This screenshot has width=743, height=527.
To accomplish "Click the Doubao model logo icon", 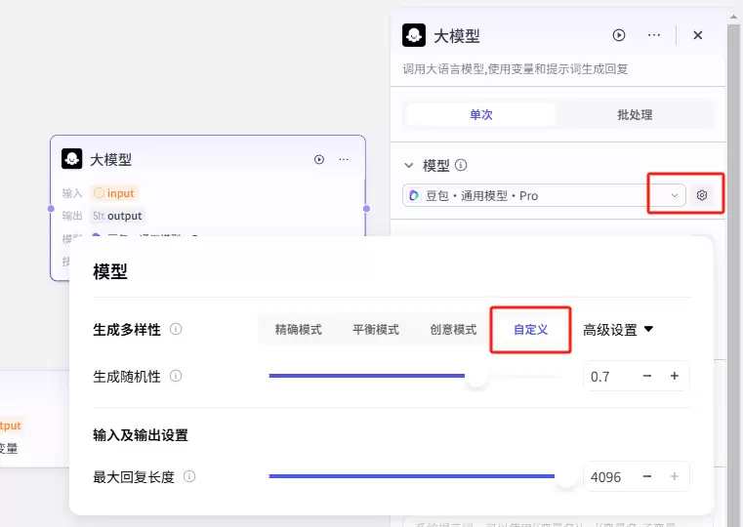I will [x=414, y=195].
